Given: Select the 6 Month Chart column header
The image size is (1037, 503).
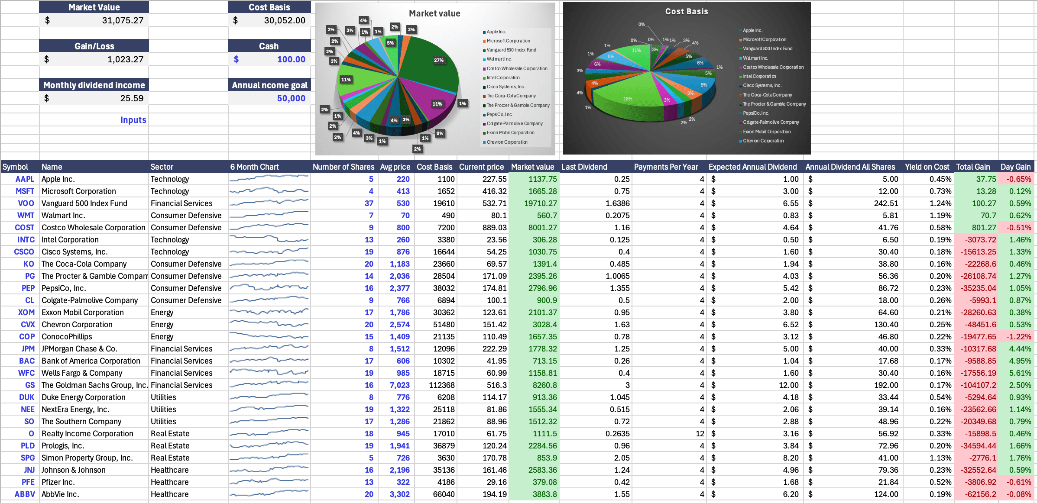Looking at the screenshot, I should 255,167.
